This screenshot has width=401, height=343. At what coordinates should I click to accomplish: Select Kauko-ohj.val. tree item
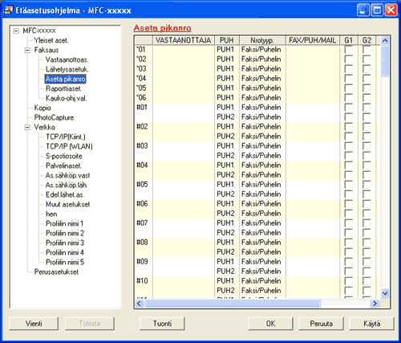click(67, 98)
